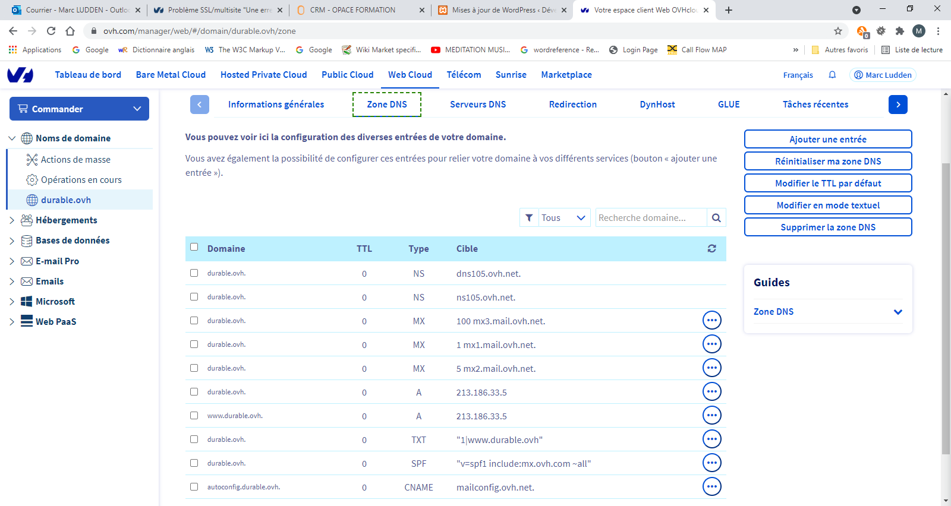Click Ajouter une entrée button

827,140
